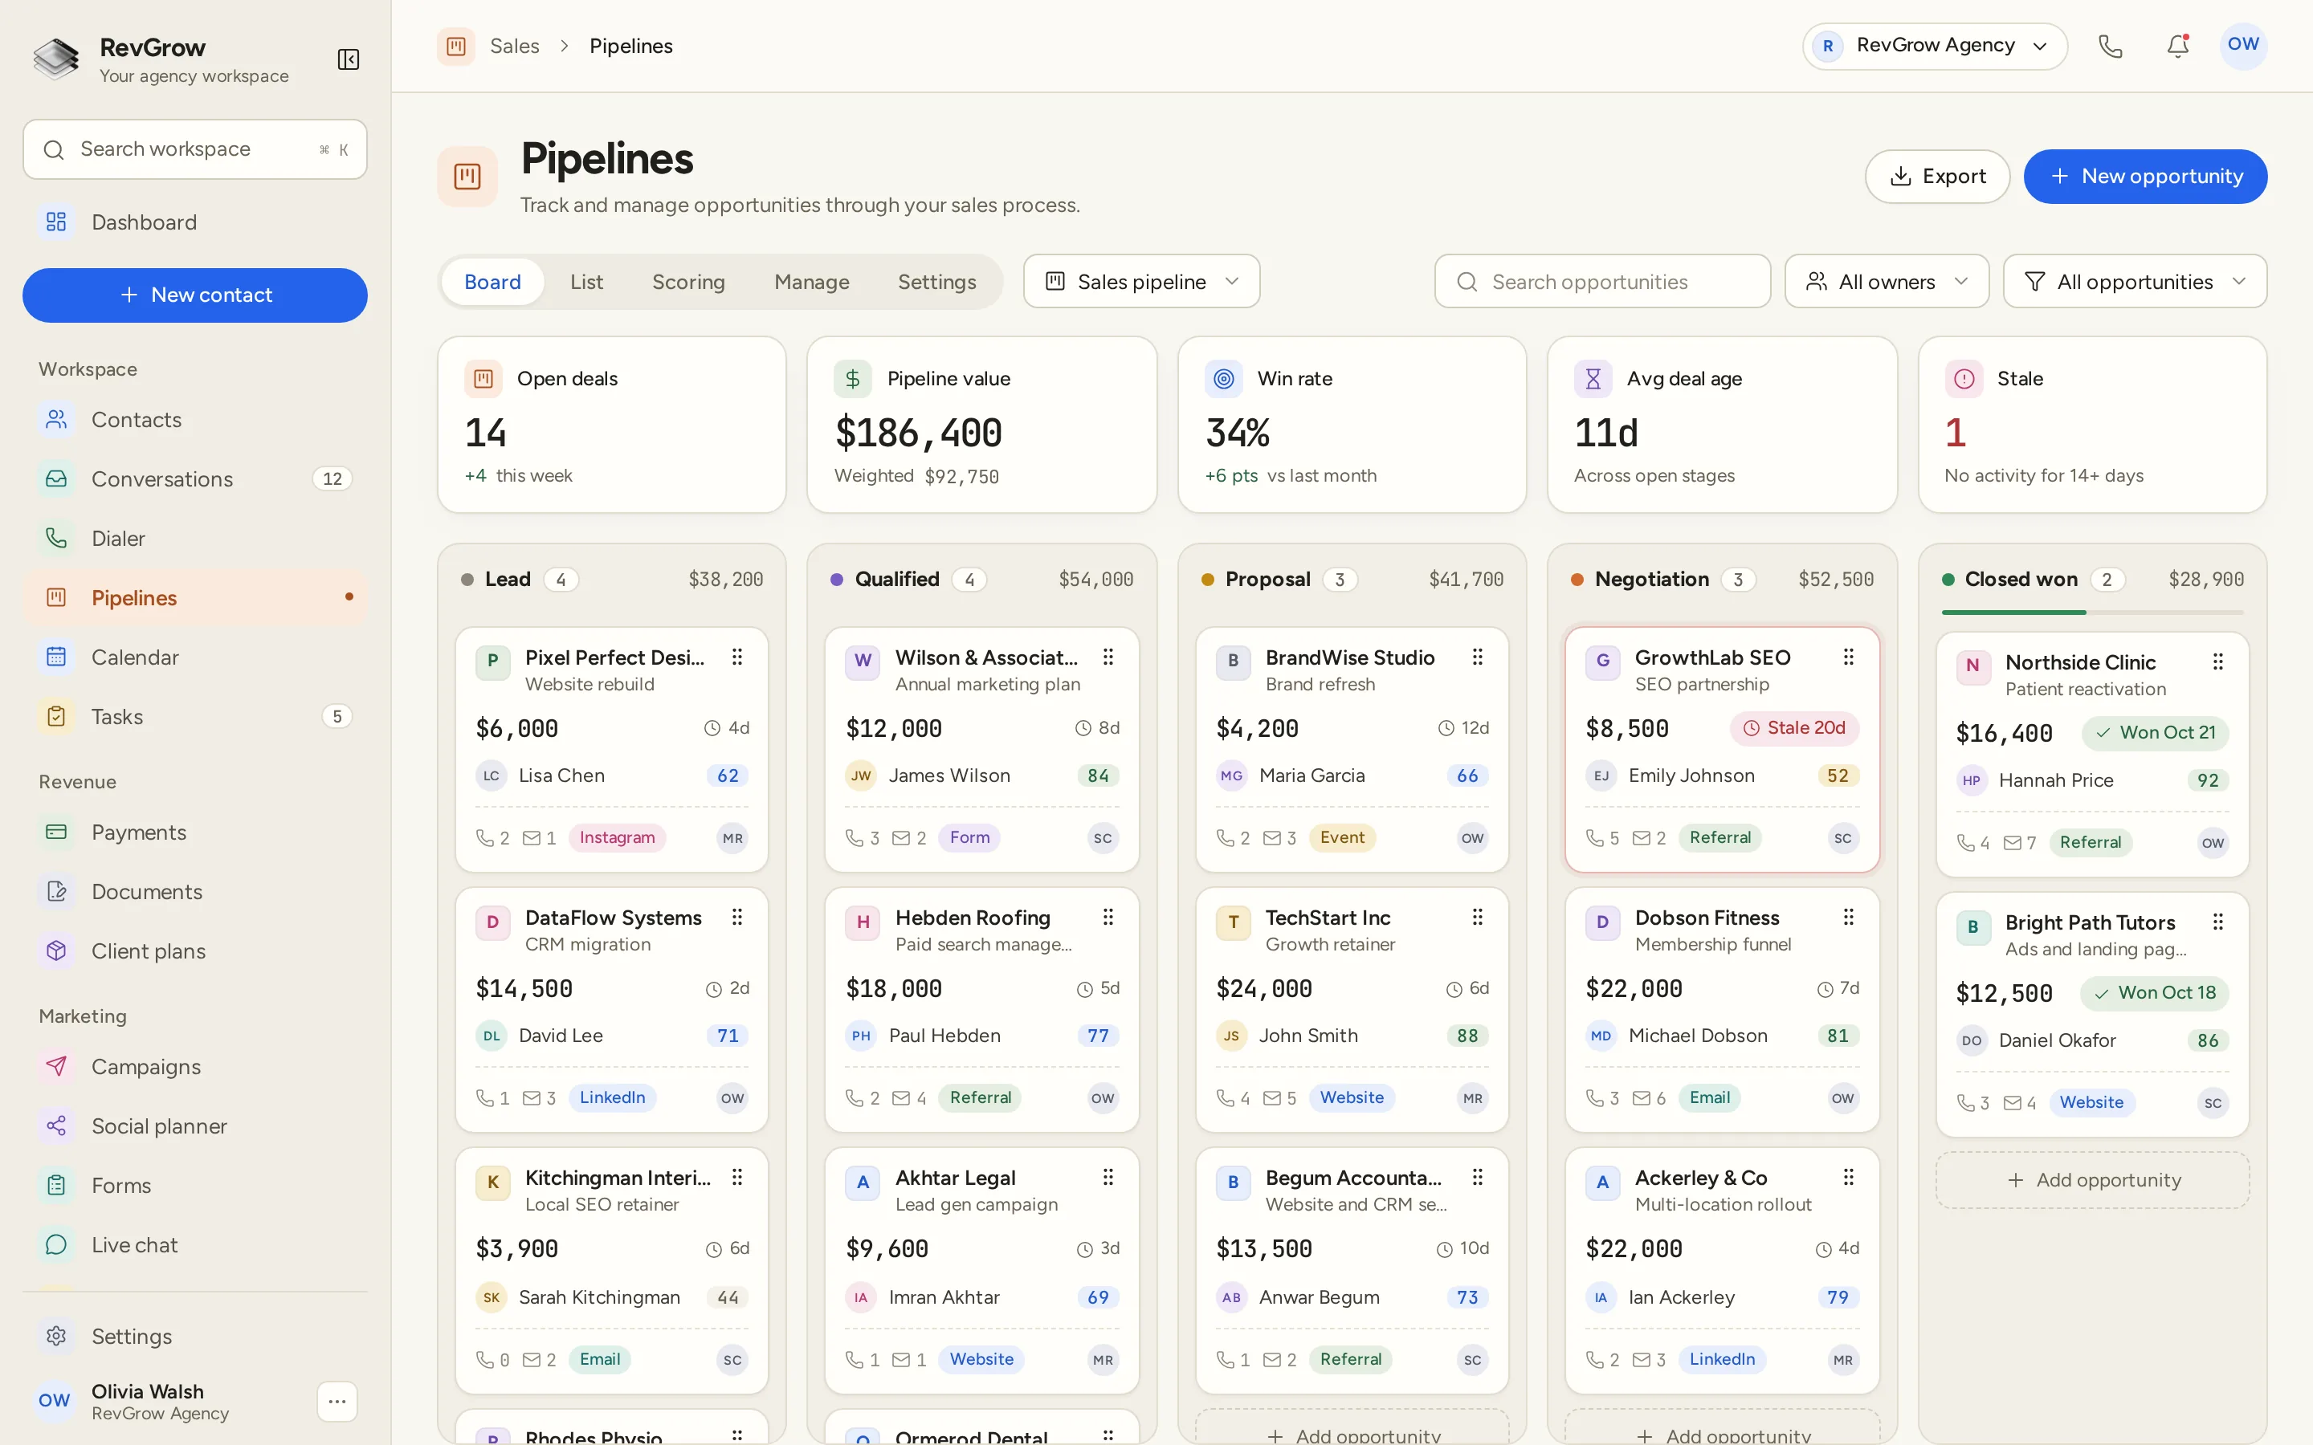Viewport: 2313px width, 1445px height.
Task: Expand the RevGrow Agency account switcher
Action: (1935, 46)
